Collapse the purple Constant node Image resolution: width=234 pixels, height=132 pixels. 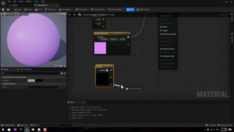[129, 33]
